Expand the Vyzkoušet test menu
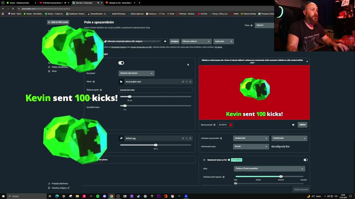This screenshot has width=355, height=199. click(224, 41)
